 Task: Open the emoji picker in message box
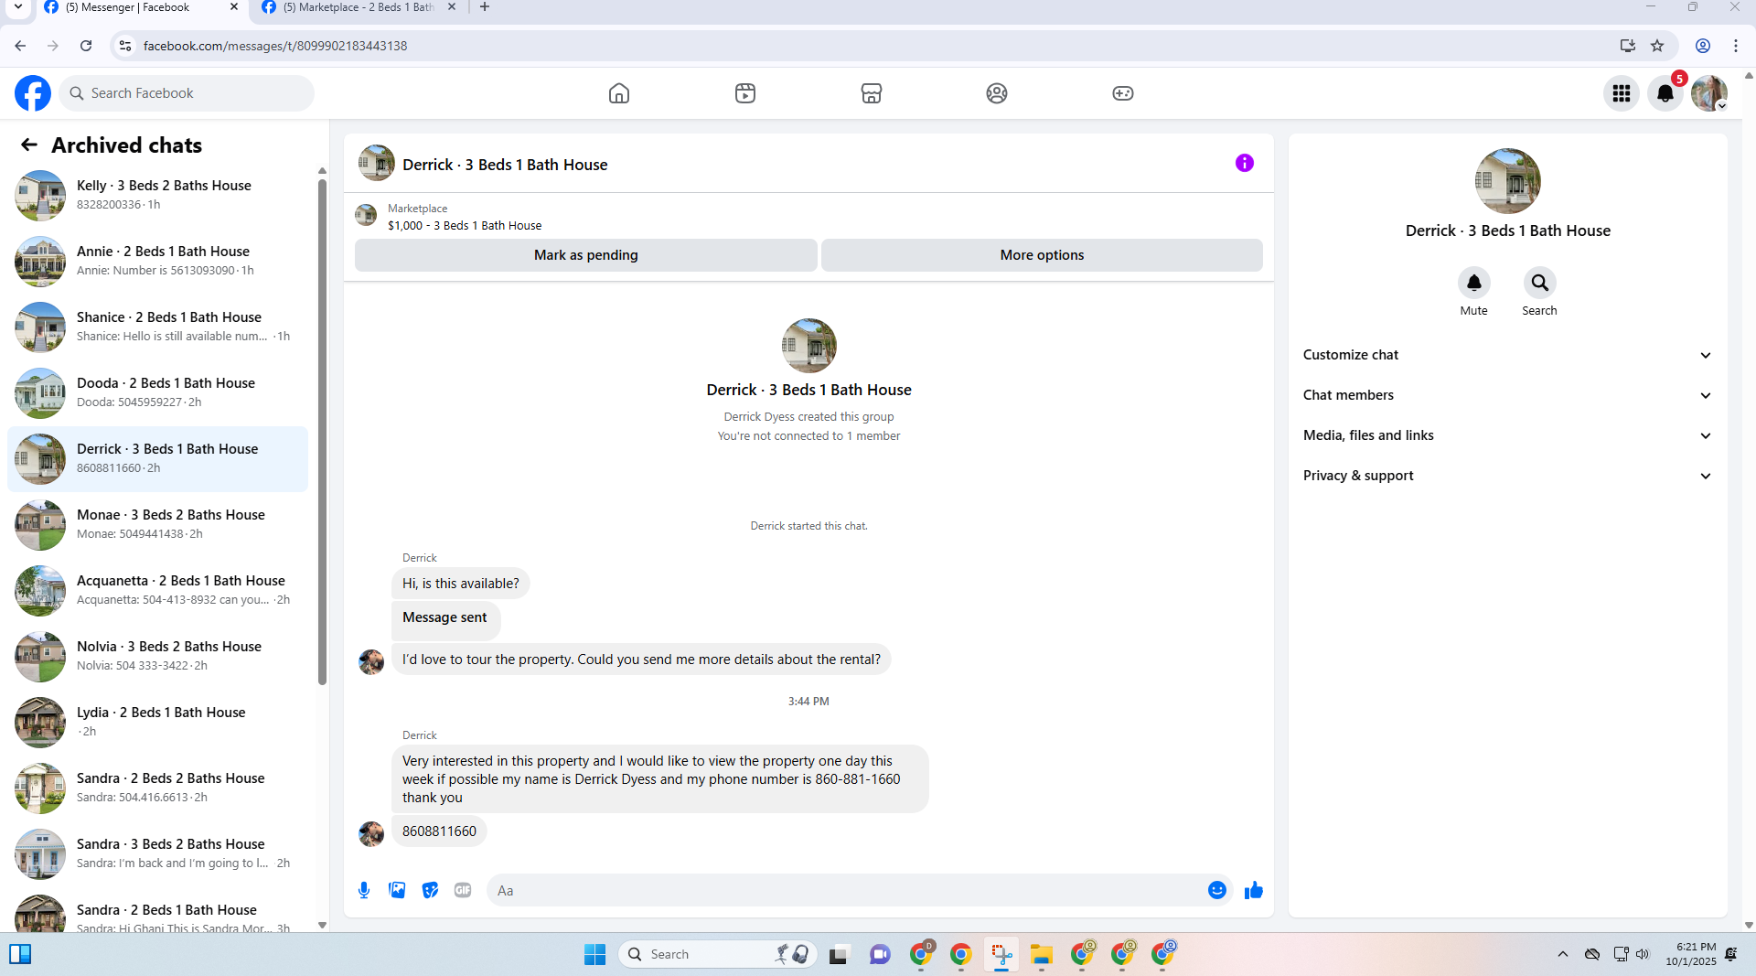point(1217,890)
